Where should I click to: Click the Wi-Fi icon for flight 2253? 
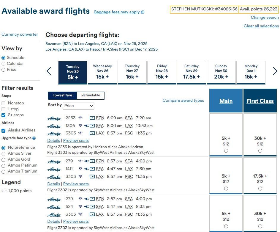[80, 118]
